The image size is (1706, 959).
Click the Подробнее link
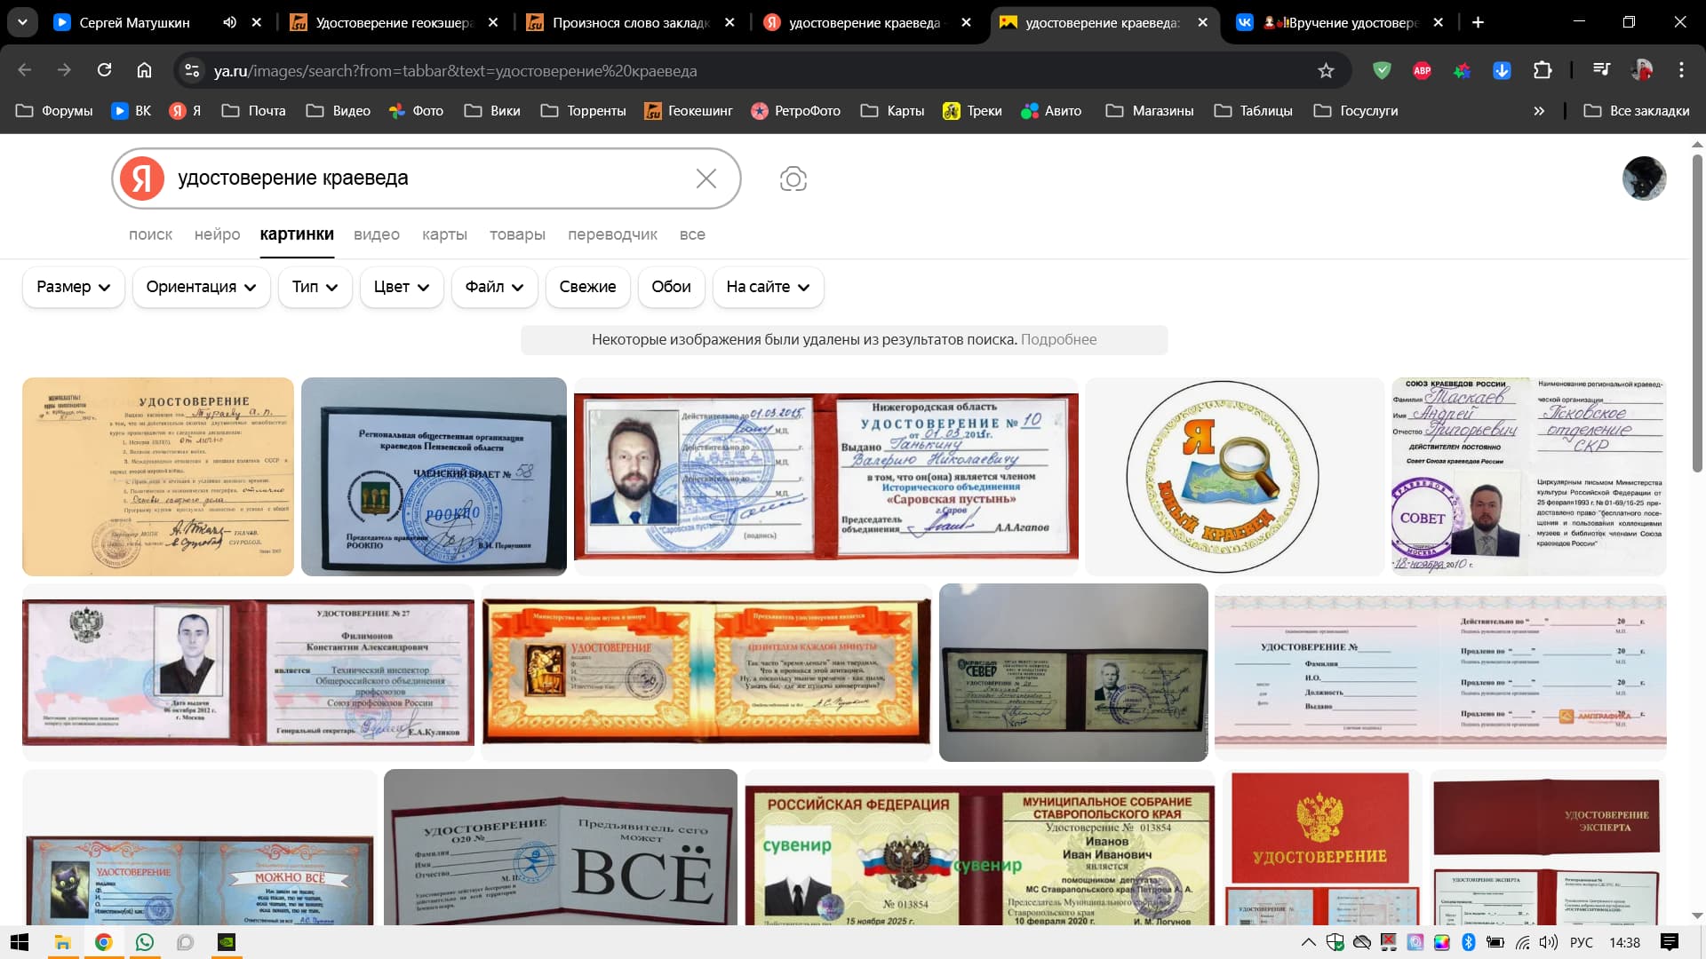(1058, 339)
